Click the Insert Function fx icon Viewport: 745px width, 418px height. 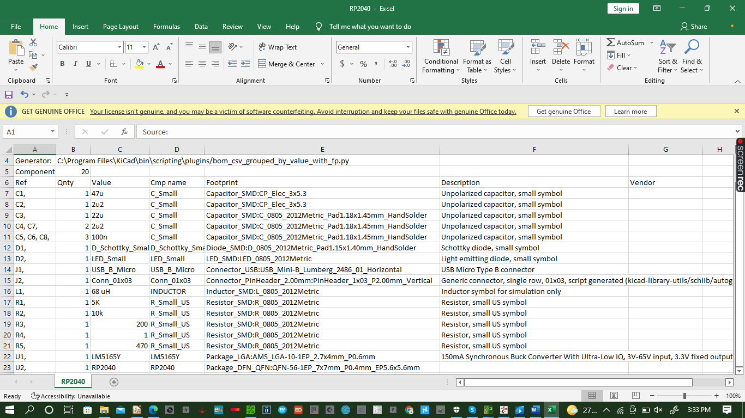coord(124,132)
